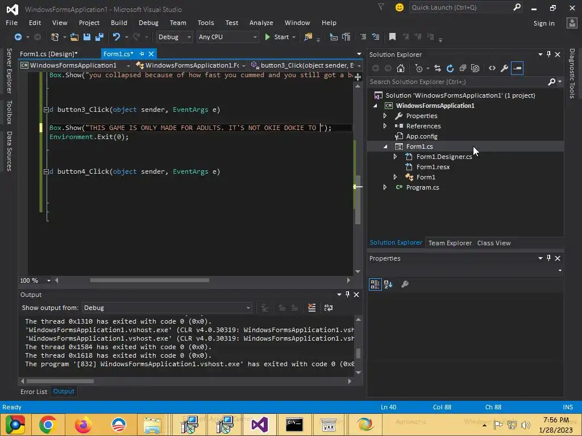Click the View Code icon in Solution Explorer
The image size is (582, 436).
(492, 68)
